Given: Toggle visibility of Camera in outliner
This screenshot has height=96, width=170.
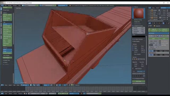Looking at the screenshot, I should tap(164, 10).
